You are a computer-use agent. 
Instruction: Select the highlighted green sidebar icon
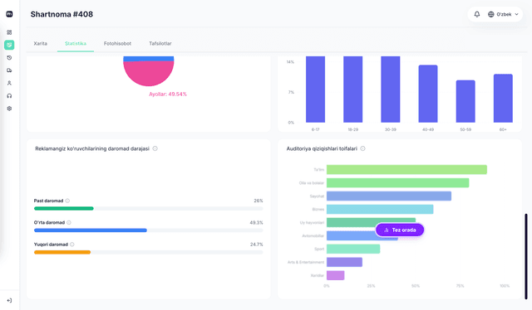coord(9,45)
